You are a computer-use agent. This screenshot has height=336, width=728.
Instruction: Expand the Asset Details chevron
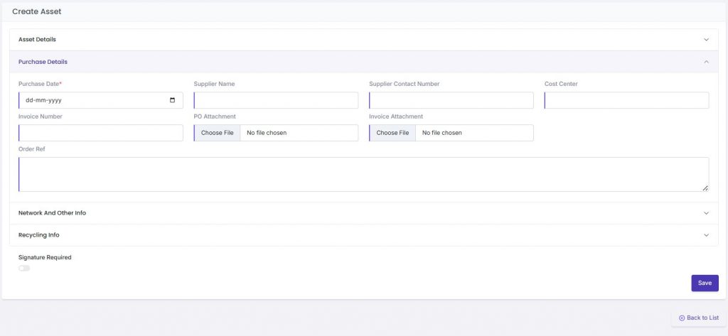[706, 40]
